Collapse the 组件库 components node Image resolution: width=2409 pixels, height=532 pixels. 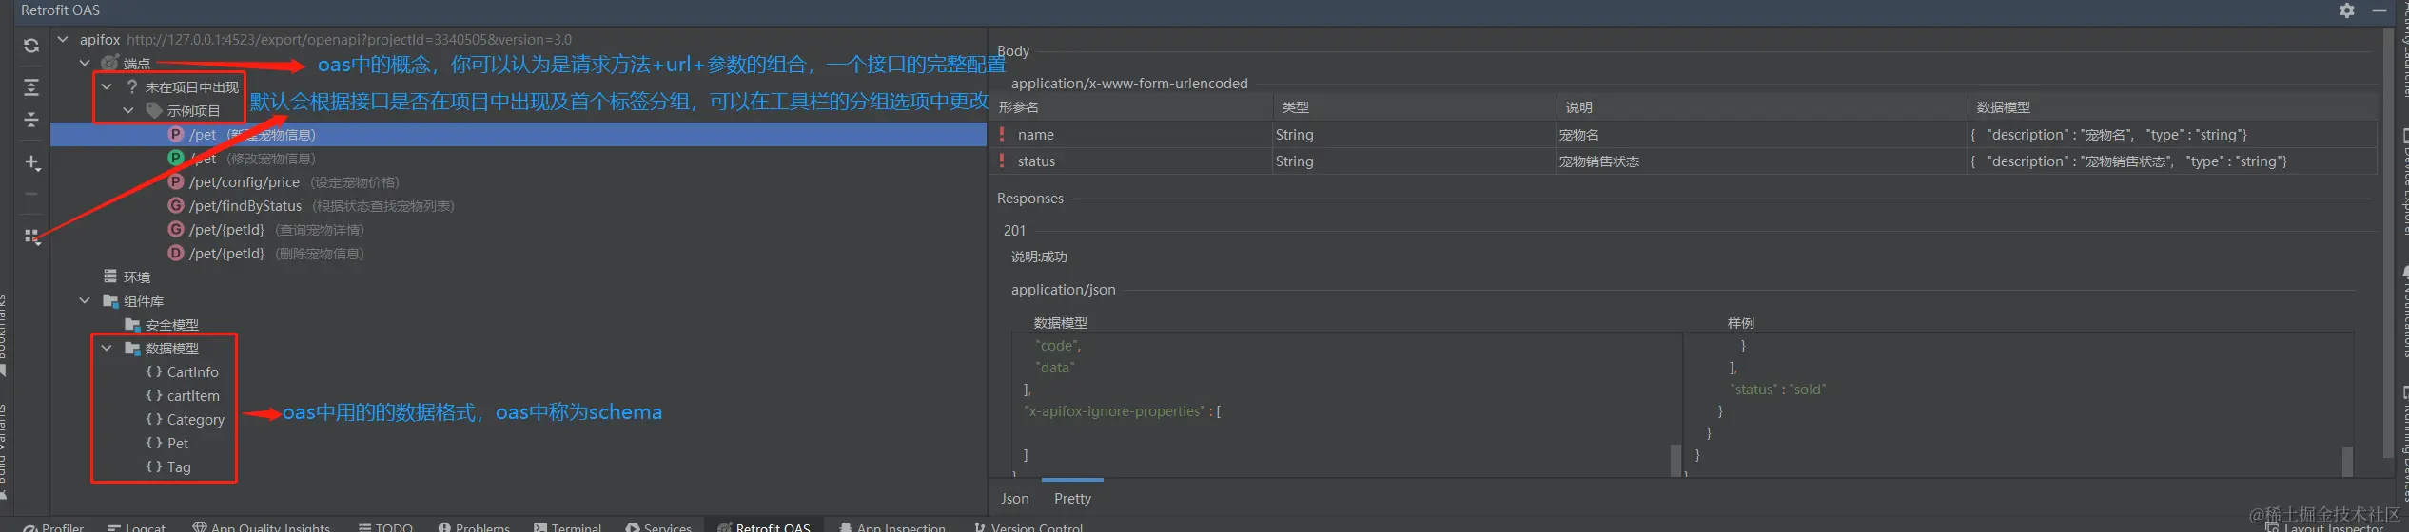85,300
